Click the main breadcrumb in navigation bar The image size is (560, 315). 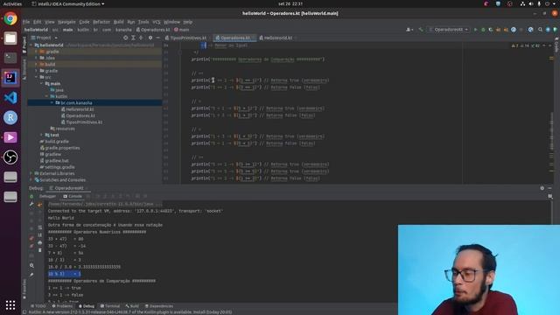182,30
